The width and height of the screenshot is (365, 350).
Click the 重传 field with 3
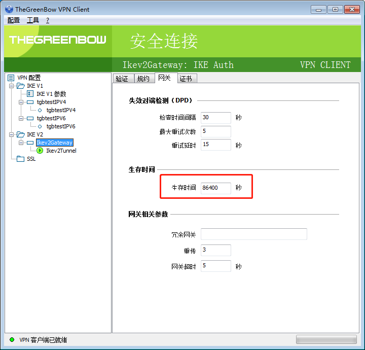click(x=216, y=250)
